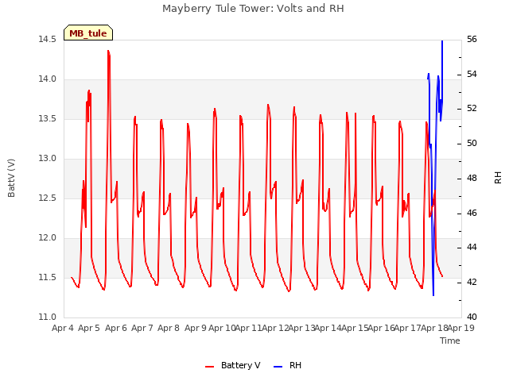Screen dimensions: 509x381
Task: Click the 14.5 left-axis tick label
Action: pos(48,39)
